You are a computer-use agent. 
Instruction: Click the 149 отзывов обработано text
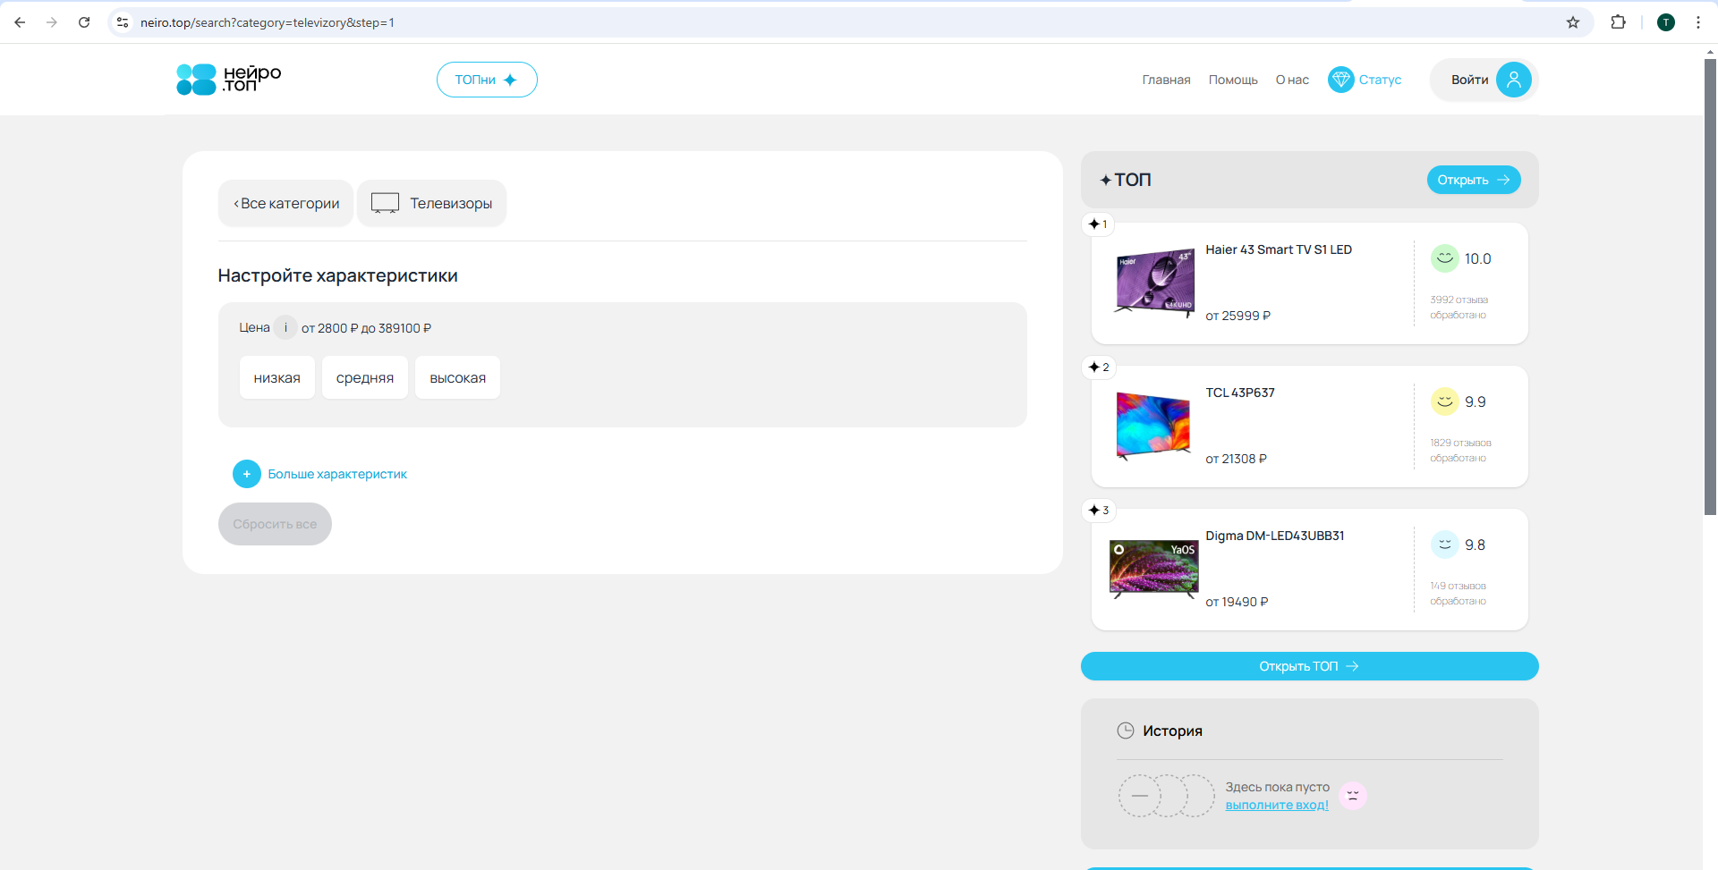[x=1458, y=593]
